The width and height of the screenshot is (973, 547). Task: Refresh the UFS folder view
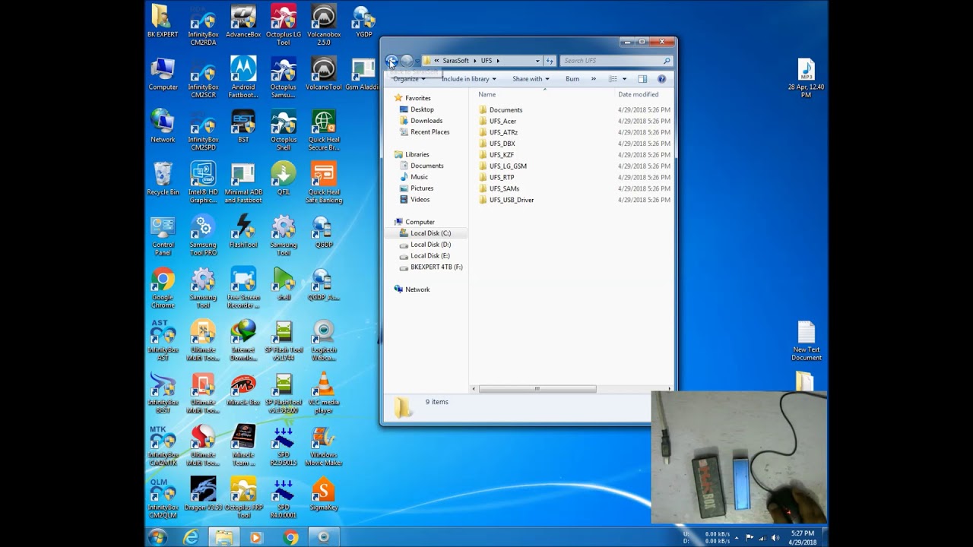tap(550, 61)
